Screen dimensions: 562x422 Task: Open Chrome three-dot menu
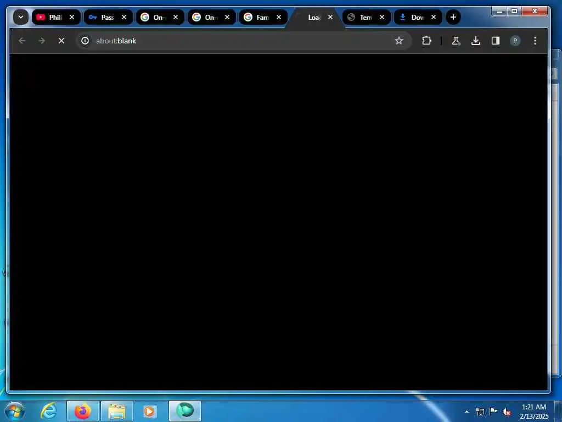tap(535, 41)
